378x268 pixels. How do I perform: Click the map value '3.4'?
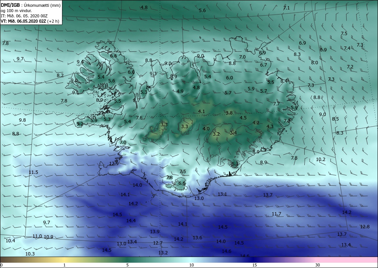[x=233, y=133]
